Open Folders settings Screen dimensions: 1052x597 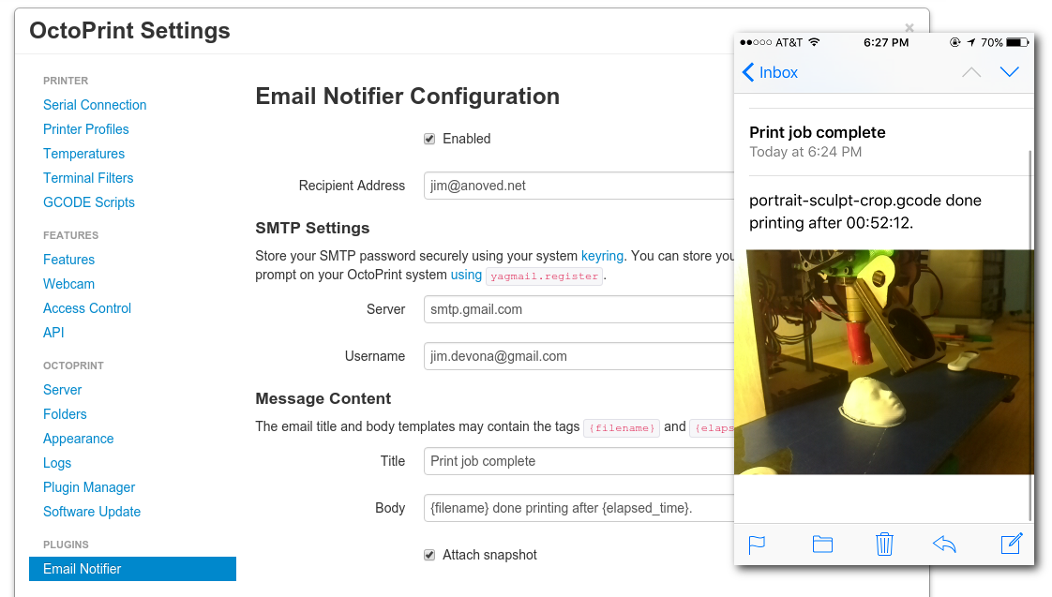tap(65, 414)
